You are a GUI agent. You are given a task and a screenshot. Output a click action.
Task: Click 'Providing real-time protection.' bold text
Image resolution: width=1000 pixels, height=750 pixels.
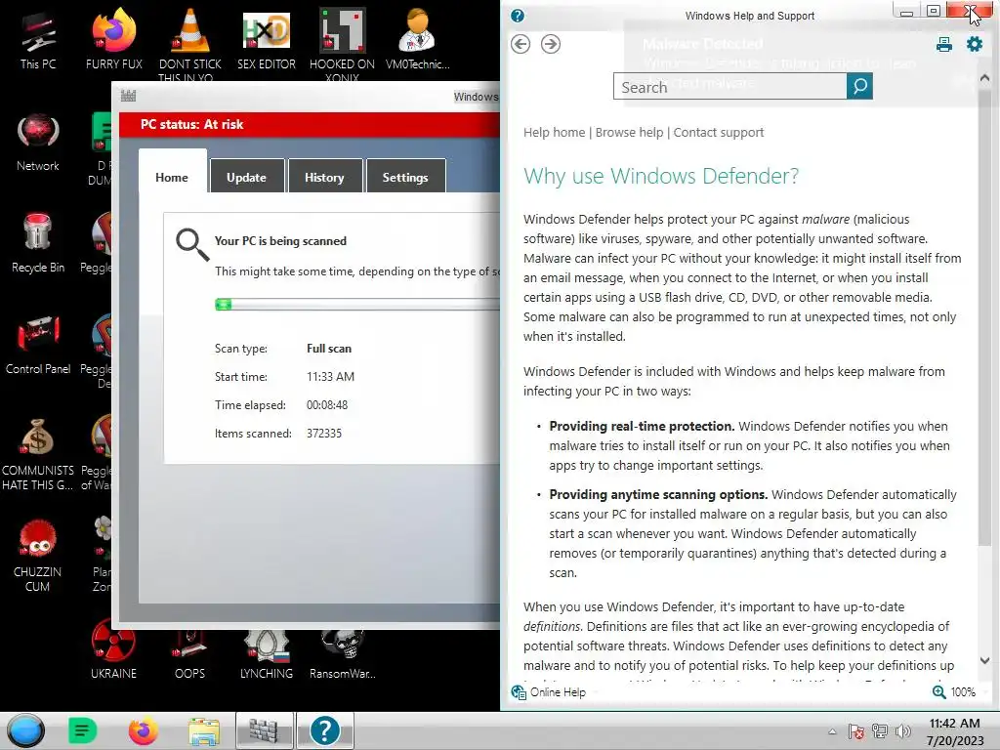coord(642,426)
